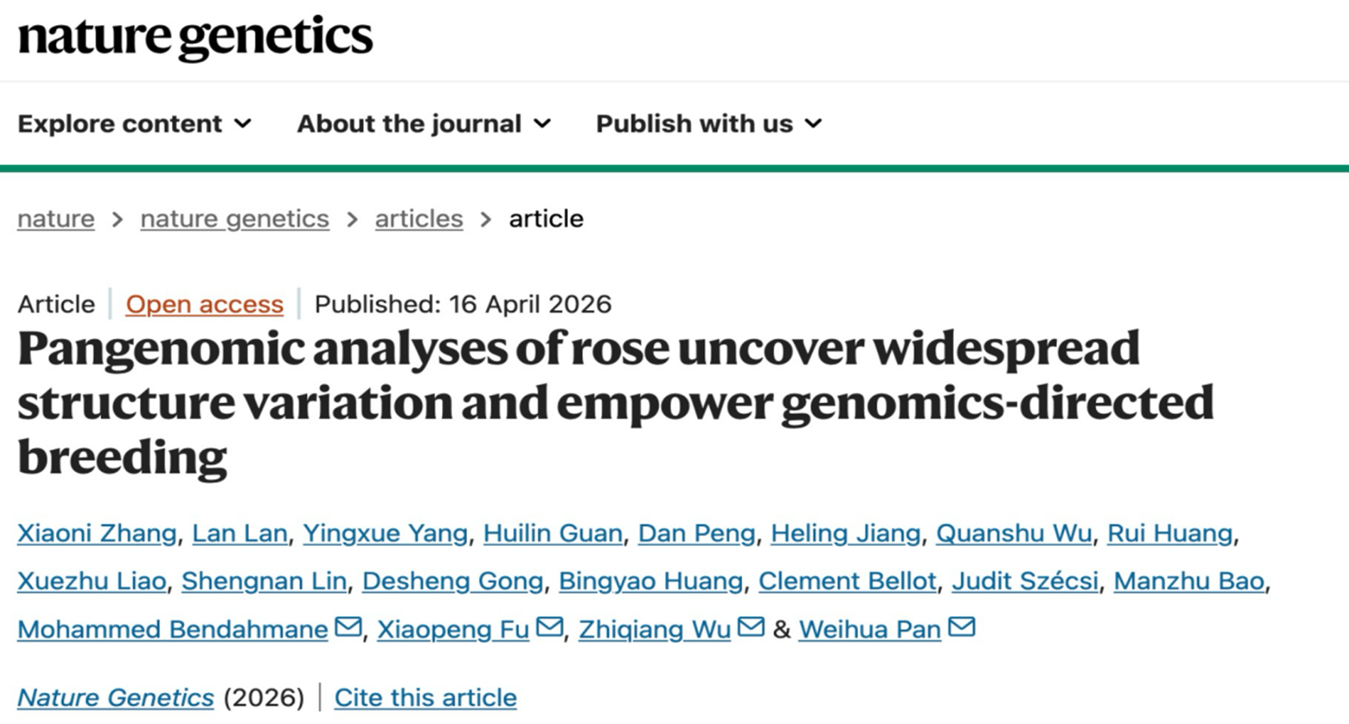
Task: Click envelope icon beside Weihua Pan
Action: [x=961, y=627]
